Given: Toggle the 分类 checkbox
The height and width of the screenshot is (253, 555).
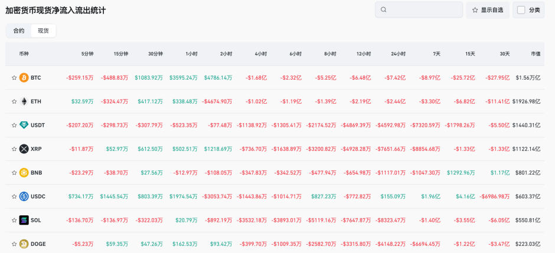Looking at the screenshot, I should (x=521, y=10).
